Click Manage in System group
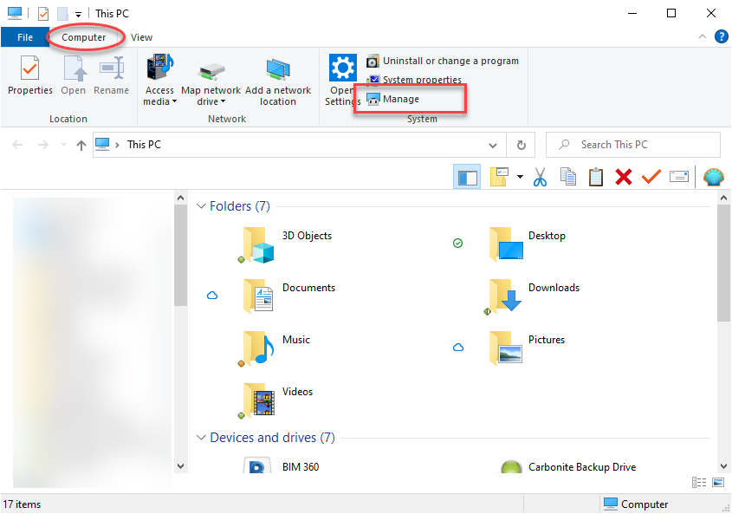 pyautogui.click(x=393, y=99)
